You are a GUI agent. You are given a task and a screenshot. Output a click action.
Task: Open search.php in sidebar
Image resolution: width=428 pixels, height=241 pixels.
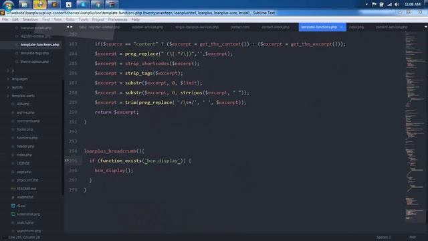(x=25, y=222)
